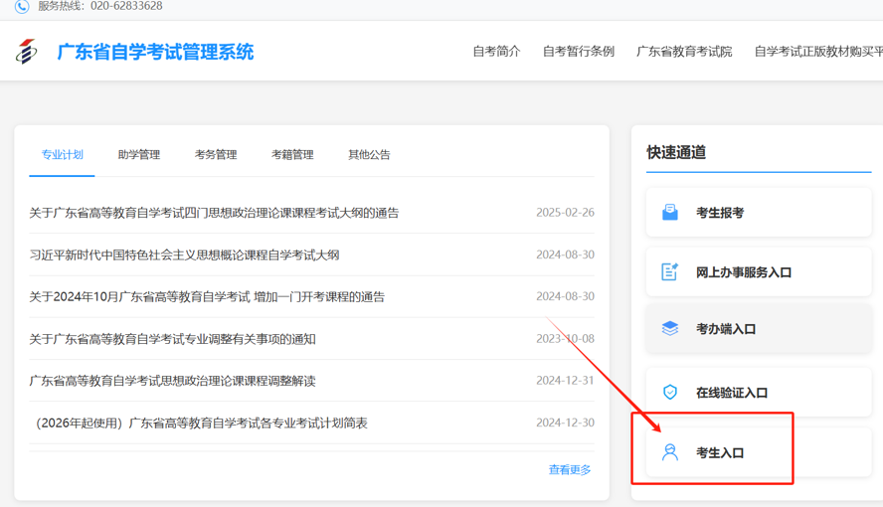Image resolution: width=883 pixels, height=507 pixels.
Task: Click the date 2023-10-08
Action: click(565, 339)
